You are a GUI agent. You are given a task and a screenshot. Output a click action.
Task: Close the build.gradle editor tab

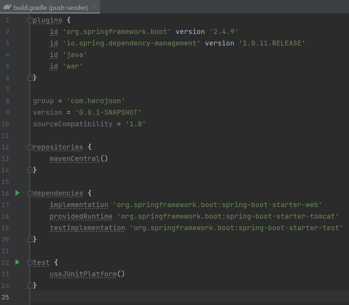pyautogui.click(x=94, y=7)
